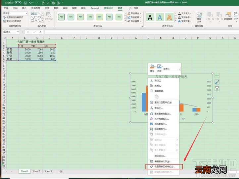Apply the first Abc shape style
239x179 pixels.
pyautogui.click(x=61, y=17)
